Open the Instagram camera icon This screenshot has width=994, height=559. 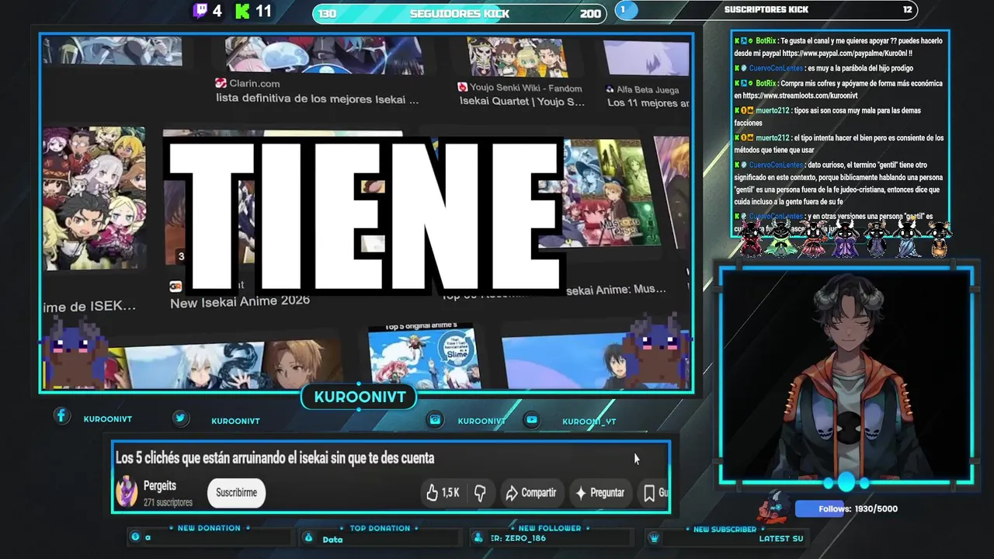[x=436, y=419]
